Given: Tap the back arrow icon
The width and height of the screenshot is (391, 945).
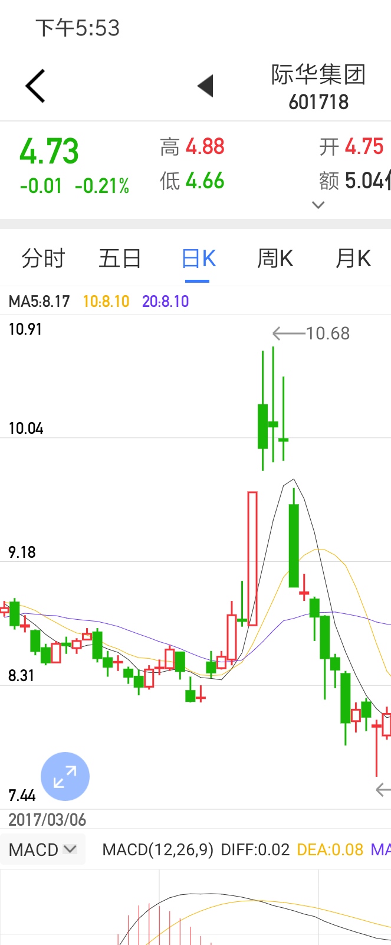Looking at the screenshot, I should (x=35, y=86).
